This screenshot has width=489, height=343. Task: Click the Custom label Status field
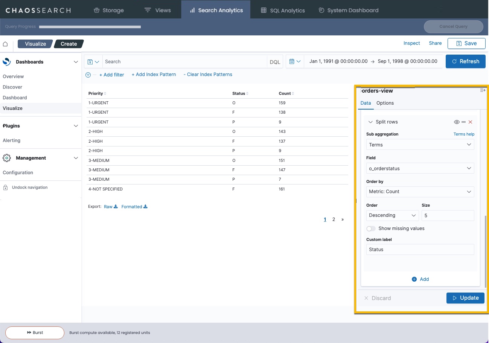click(x=420, y=250)
